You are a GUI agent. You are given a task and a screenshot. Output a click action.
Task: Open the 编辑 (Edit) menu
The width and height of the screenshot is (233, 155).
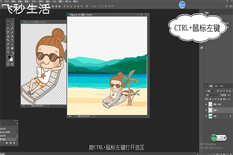[14, 2]
